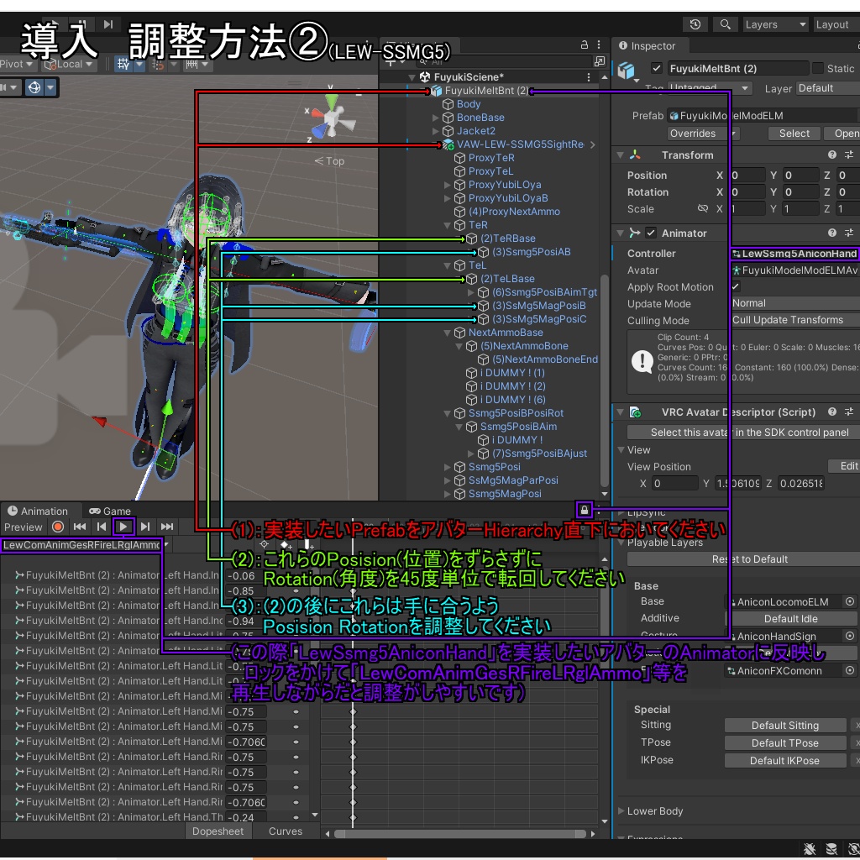Select (3)SsMg5MagPosiC object
The width and height of the screenshot is (860, 860).
[538, 319]
